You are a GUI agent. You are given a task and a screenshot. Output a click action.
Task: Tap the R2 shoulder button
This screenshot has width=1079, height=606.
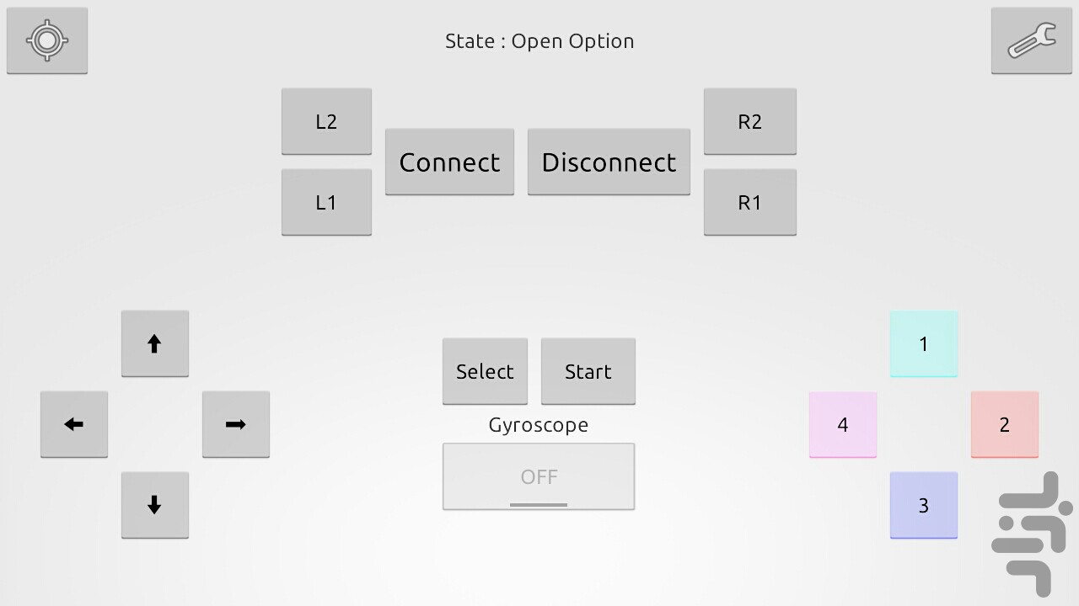750,121
